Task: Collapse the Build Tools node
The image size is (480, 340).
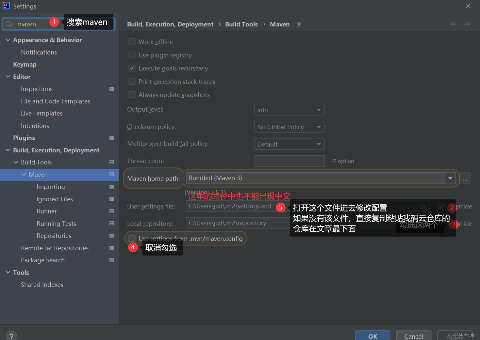Action: [16, 162]
